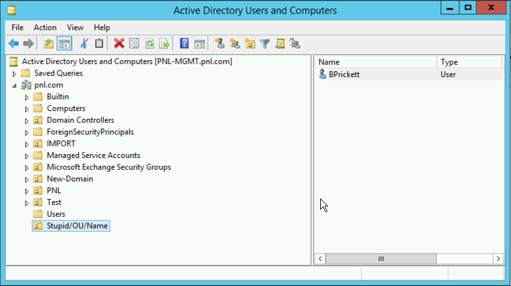The width and height of the screenshot is (511, 286).
Task: Maximize the Active Directory window
Action: coord(468,8)
